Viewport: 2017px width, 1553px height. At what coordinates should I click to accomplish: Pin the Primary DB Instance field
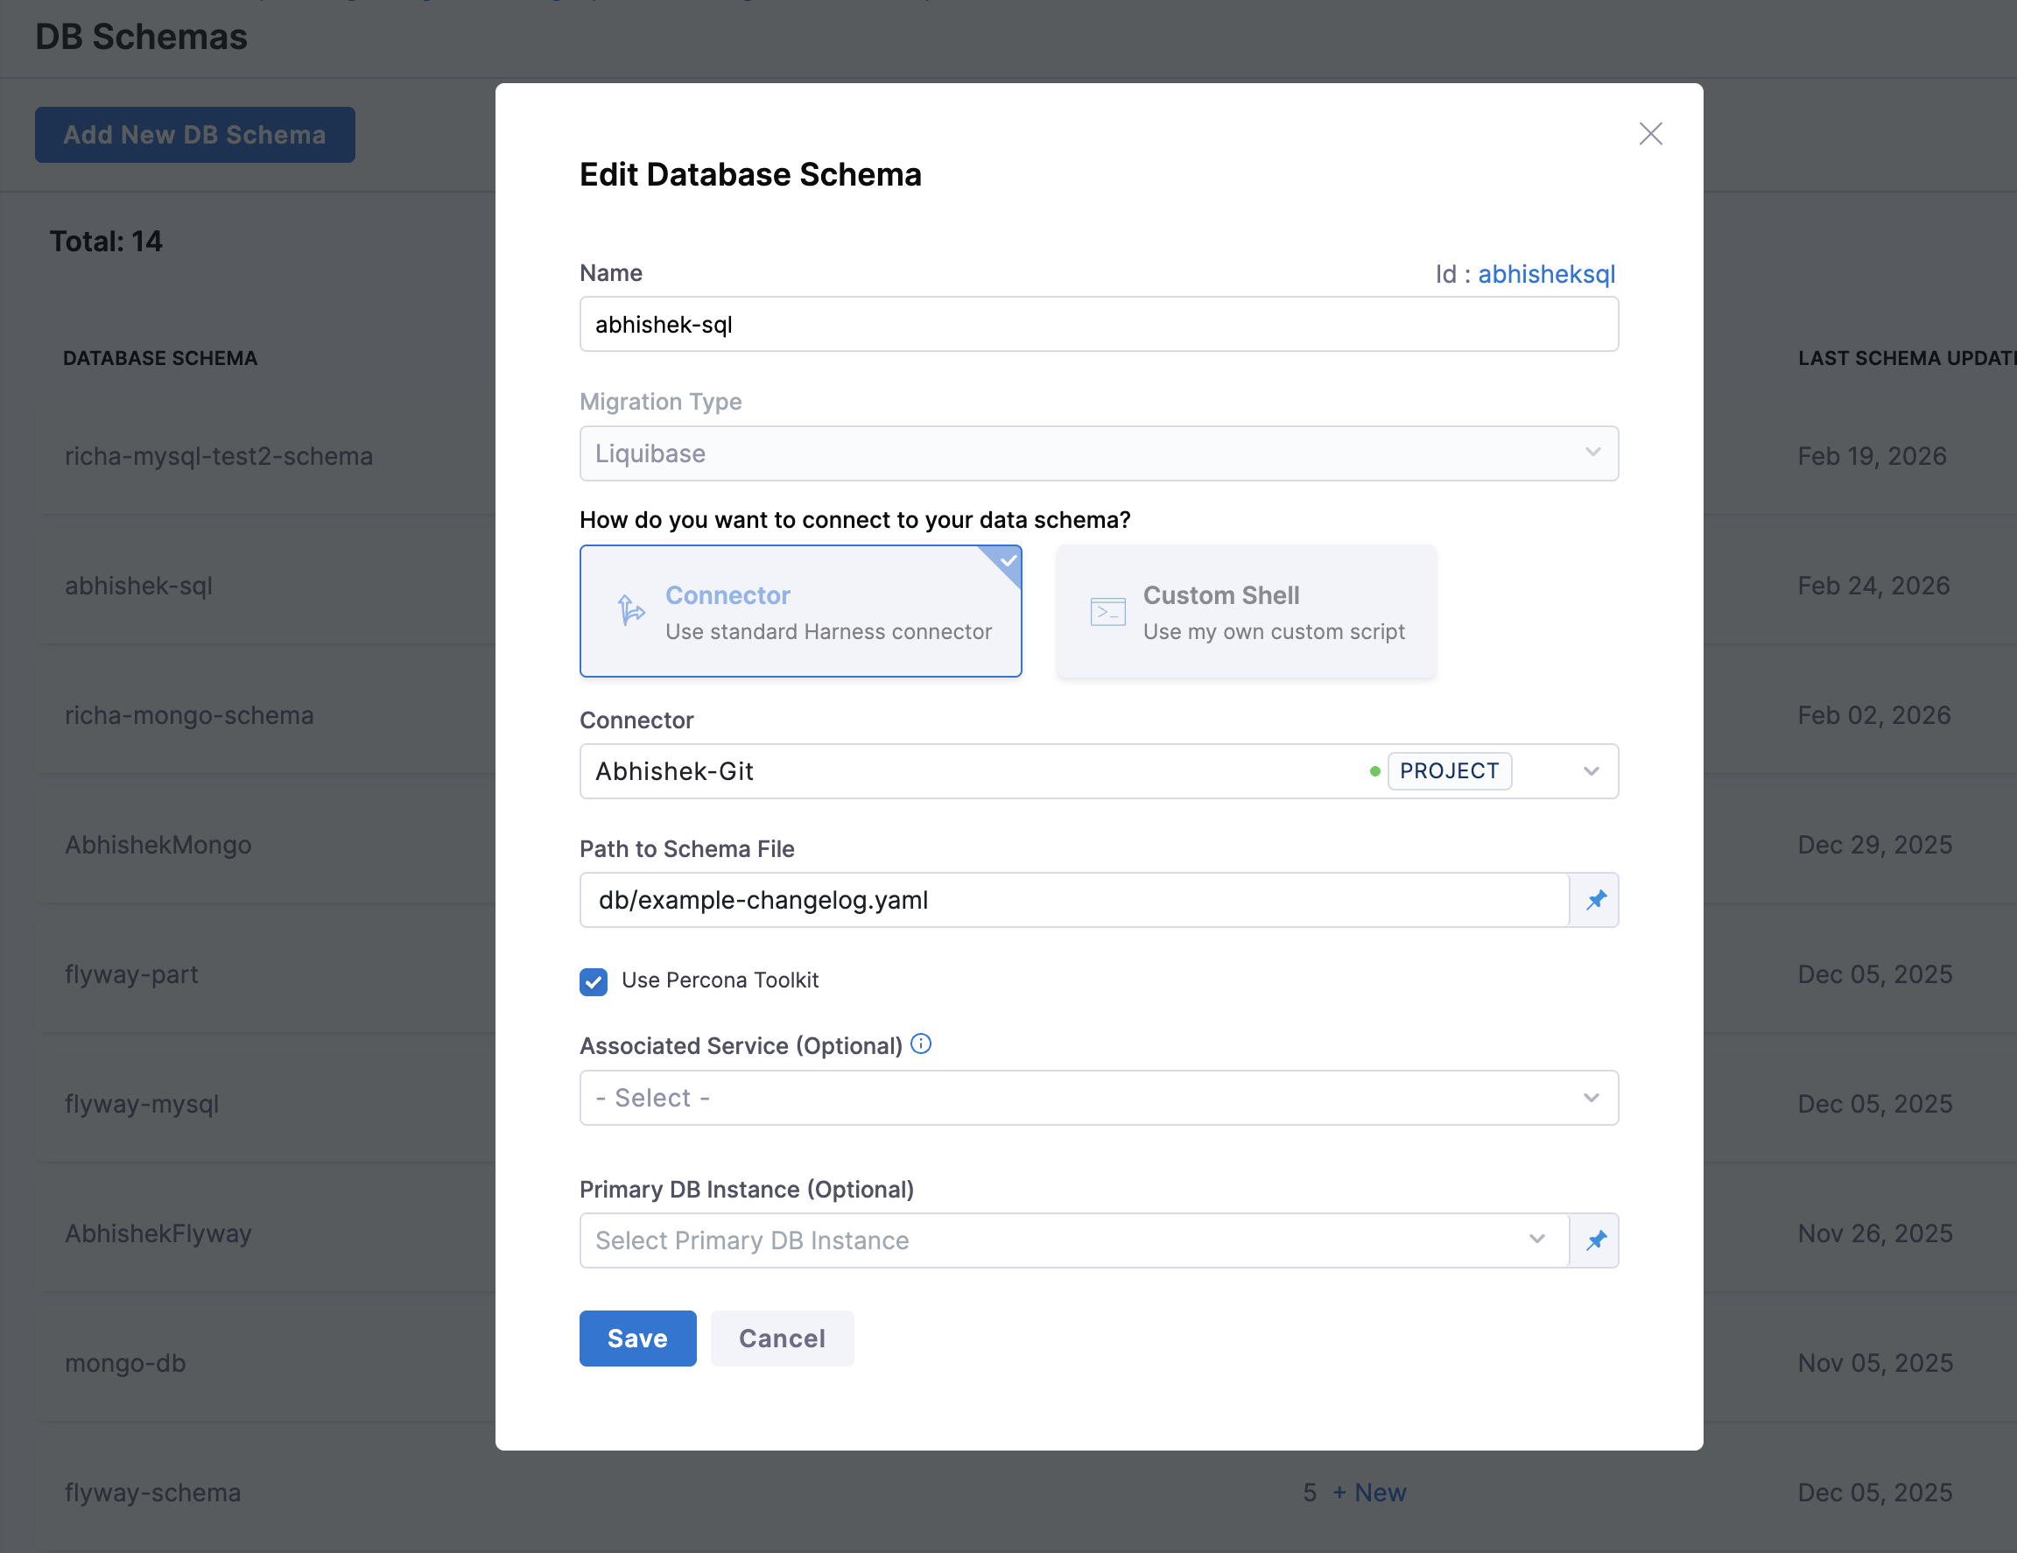(1595, 1240)
